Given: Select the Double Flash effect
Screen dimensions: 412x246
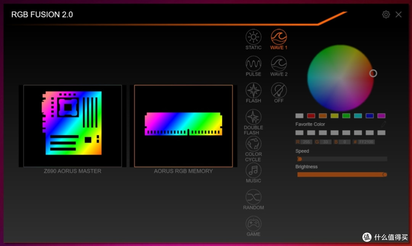Looking at the screenshot, I should click(253, 117).
